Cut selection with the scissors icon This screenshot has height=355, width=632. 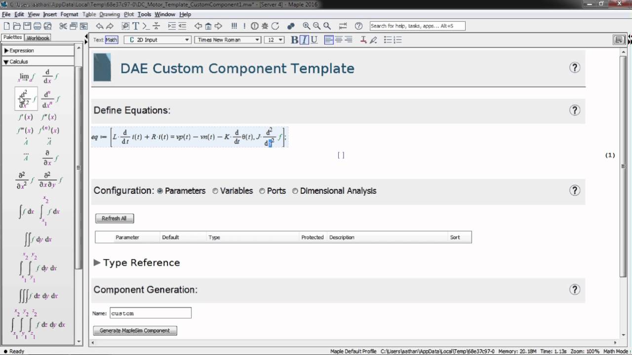[63, 26]
